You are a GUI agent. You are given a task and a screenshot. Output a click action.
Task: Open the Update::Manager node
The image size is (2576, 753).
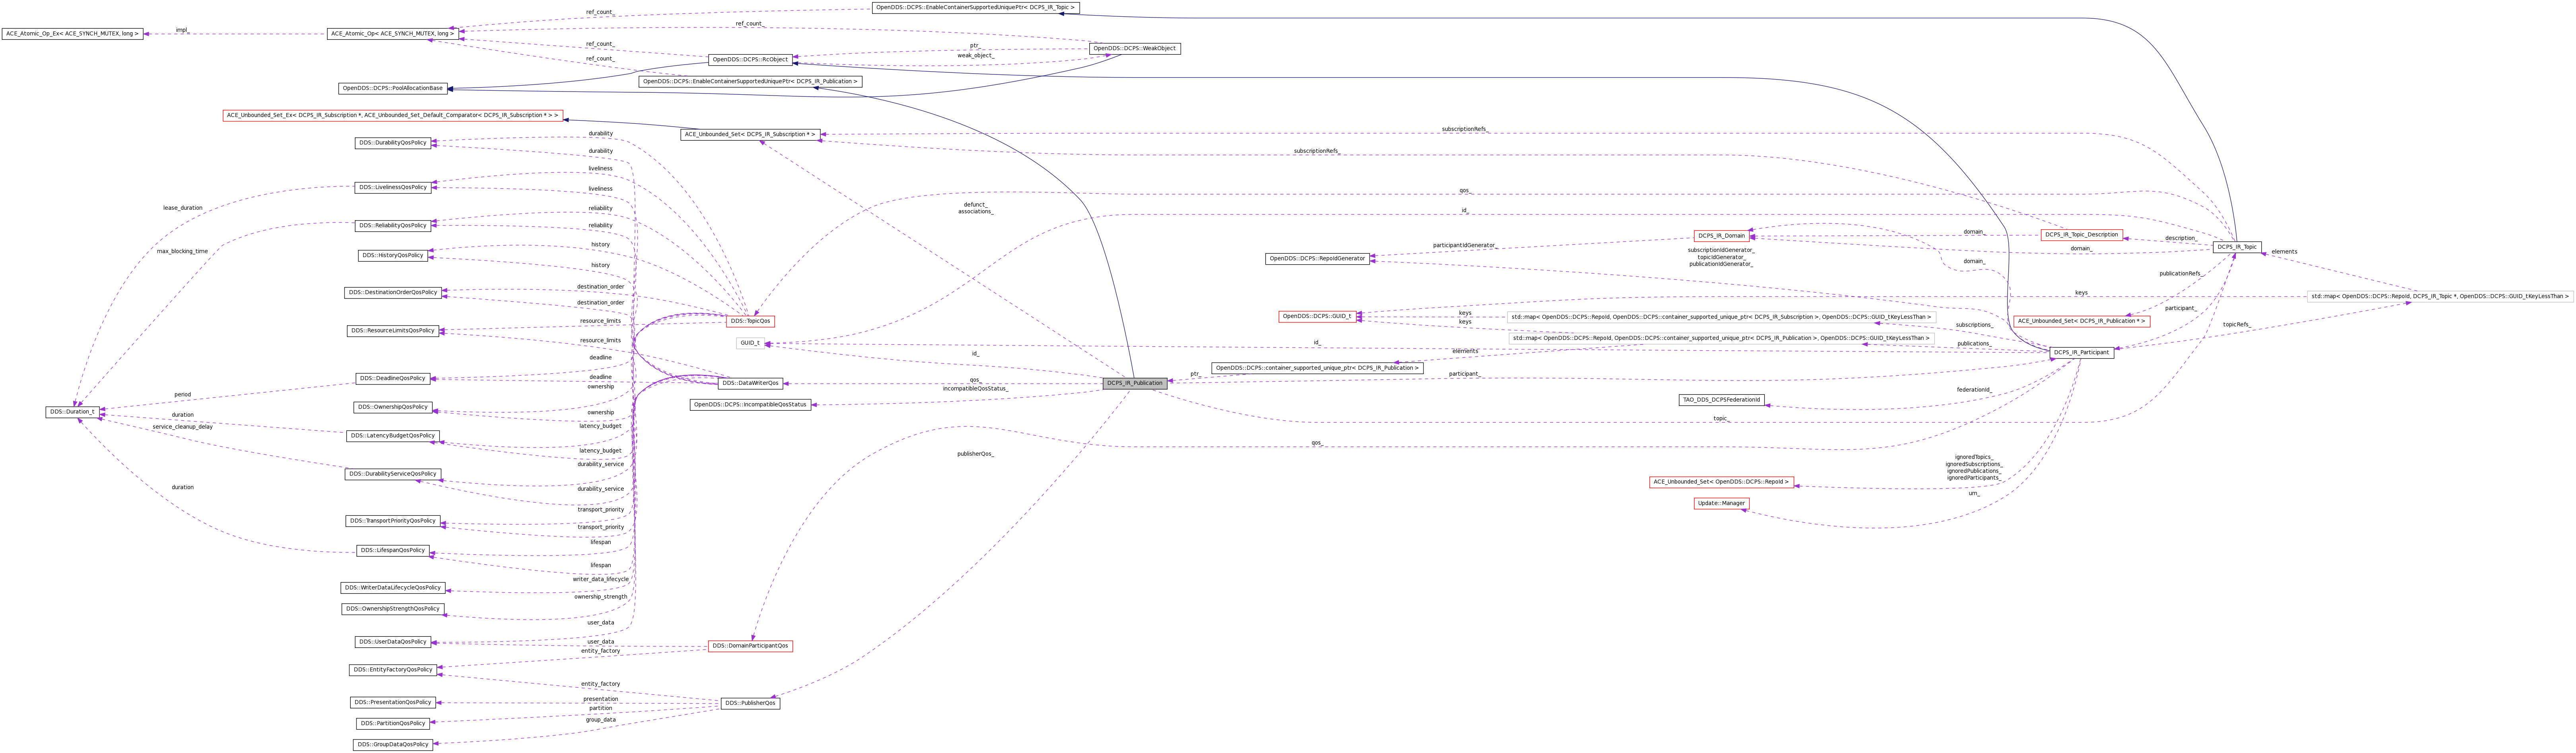point(1721,504)
